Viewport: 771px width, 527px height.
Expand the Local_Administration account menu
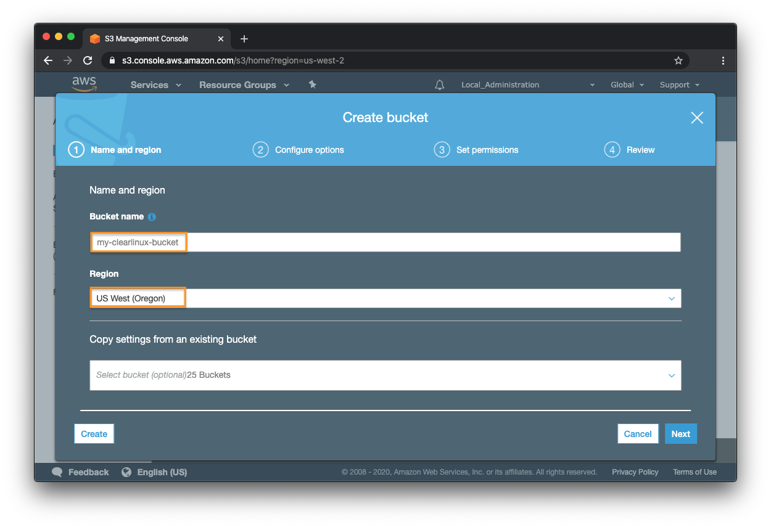528,85
